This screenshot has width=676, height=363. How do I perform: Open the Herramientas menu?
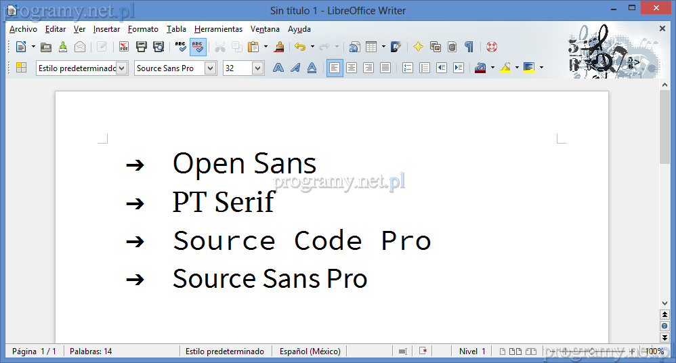[x=218, y=29]
